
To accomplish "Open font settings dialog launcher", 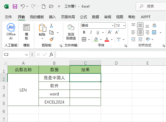I will click(x=126, y=46).
